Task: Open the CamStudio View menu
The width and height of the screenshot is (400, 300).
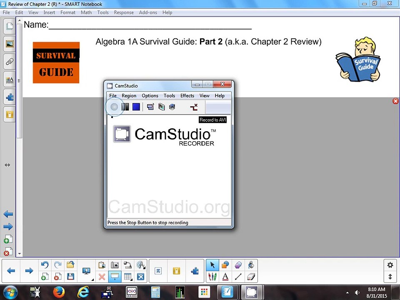Action: click(204, 96)
